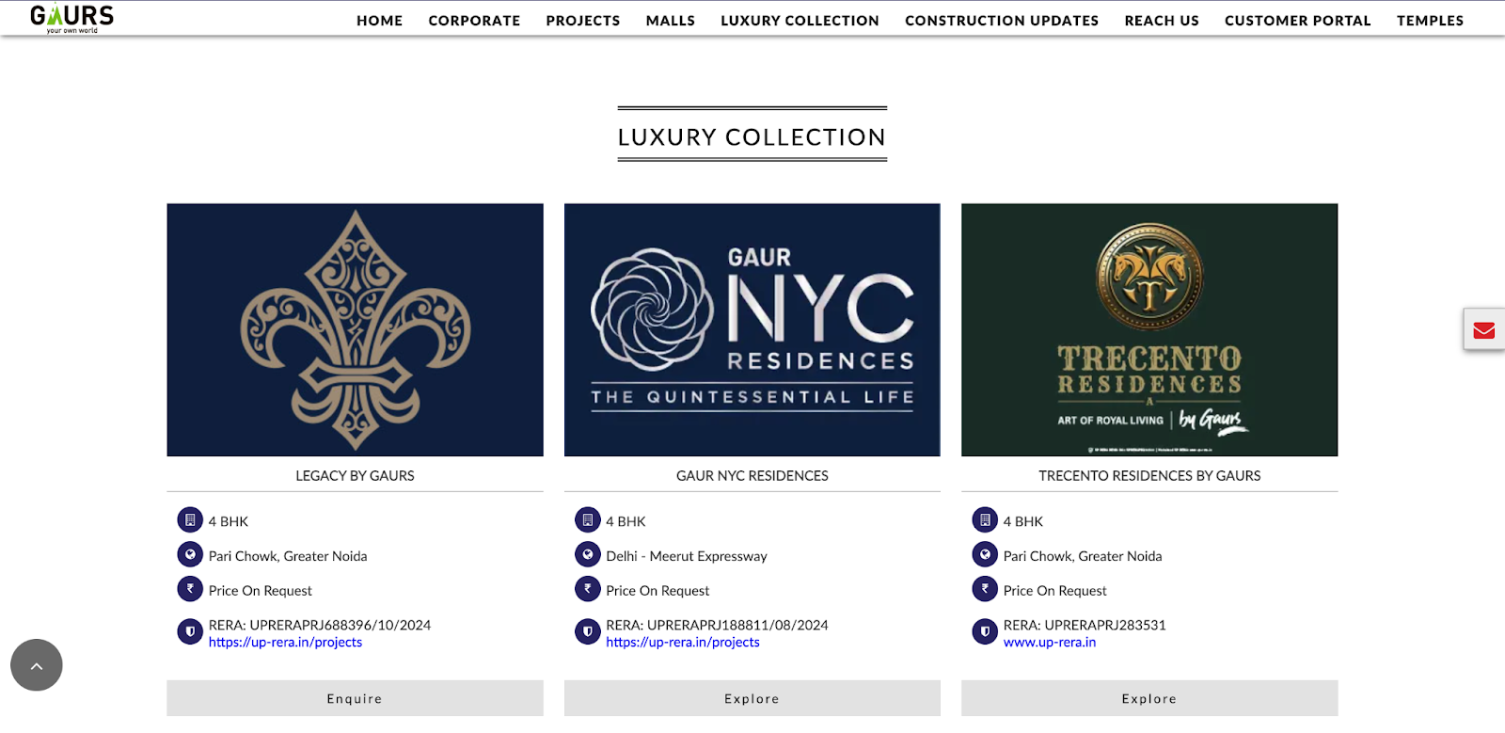
Task: Click Enquire button for Legacy by Gaurs
Action: 355,699
